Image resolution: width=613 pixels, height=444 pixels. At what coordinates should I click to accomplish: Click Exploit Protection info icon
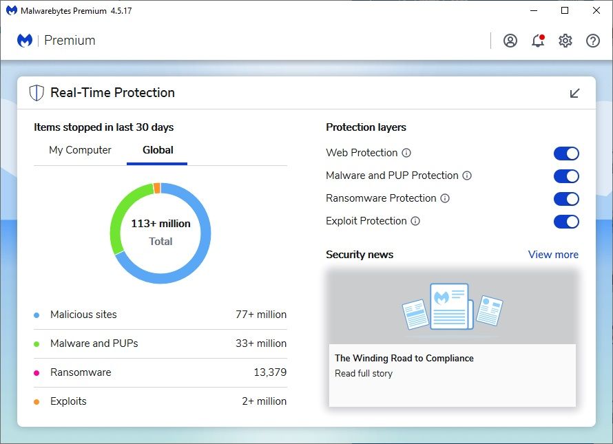click(415, 221)
